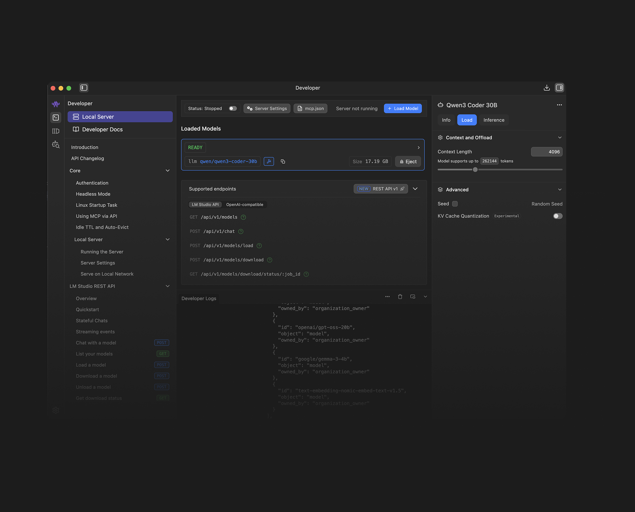
Task: Open the Chat view in the sidebar
Action: click(55, 104)
